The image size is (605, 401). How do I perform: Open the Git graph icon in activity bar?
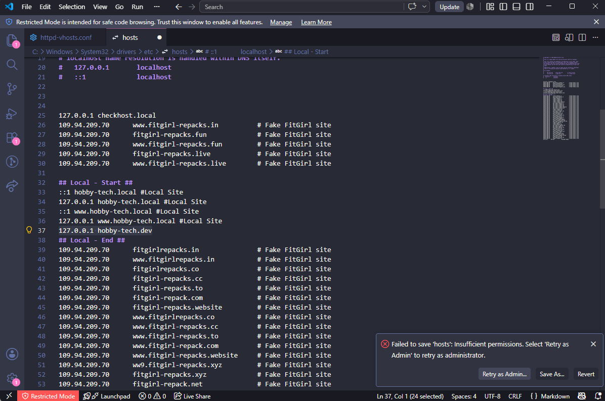coord(12,162)
